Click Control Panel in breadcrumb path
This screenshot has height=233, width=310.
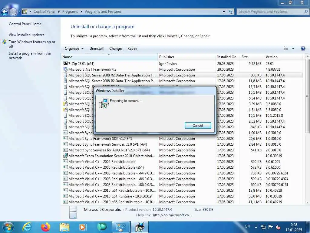click(45, 12)
